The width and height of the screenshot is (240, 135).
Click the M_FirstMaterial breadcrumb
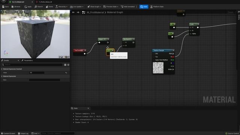click(x=95, y=12)
